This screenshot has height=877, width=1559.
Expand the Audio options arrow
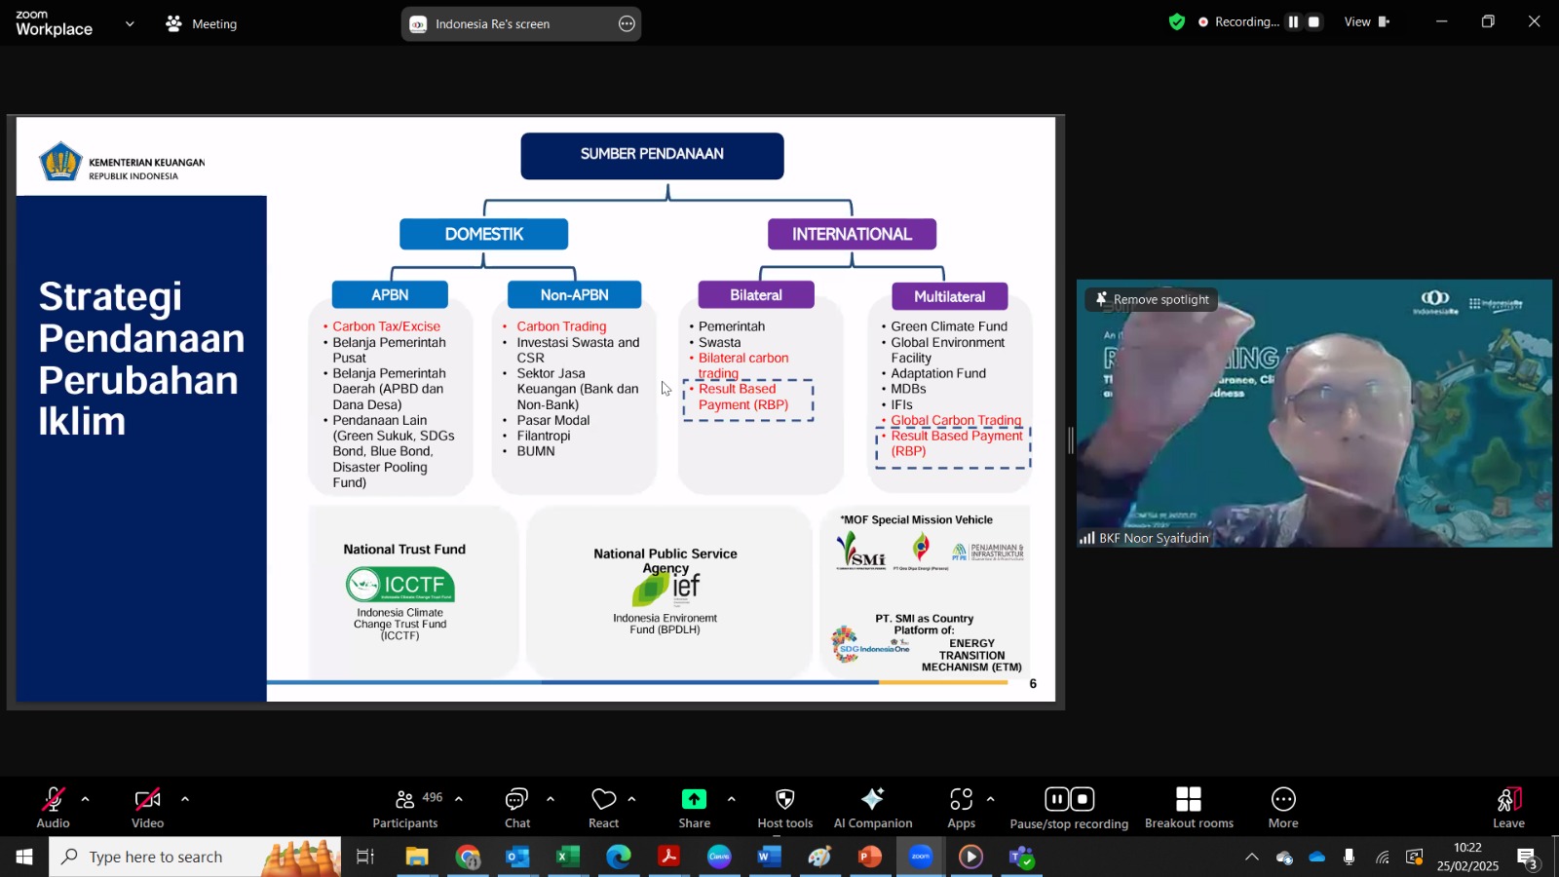coord(86,799)
